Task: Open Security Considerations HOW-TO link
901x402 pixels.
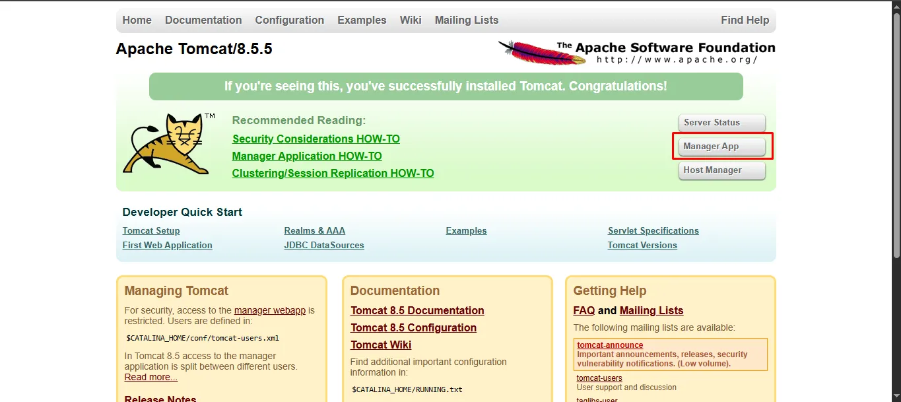Action: (x=316, y=139)
